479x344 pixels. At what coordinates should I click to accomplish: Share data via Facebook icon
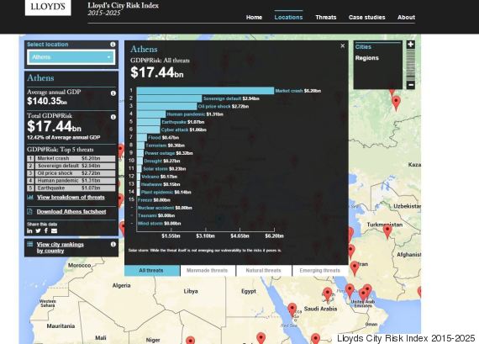(46, 230)
